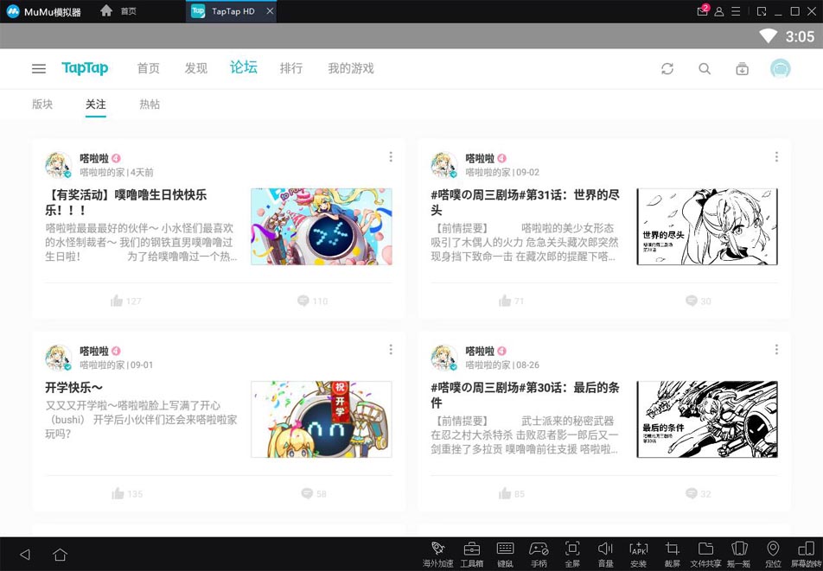Take a screenshot with 截屏
Image resolution: width=823 pixels, height=571 pixels.
(x=672, y=555)
